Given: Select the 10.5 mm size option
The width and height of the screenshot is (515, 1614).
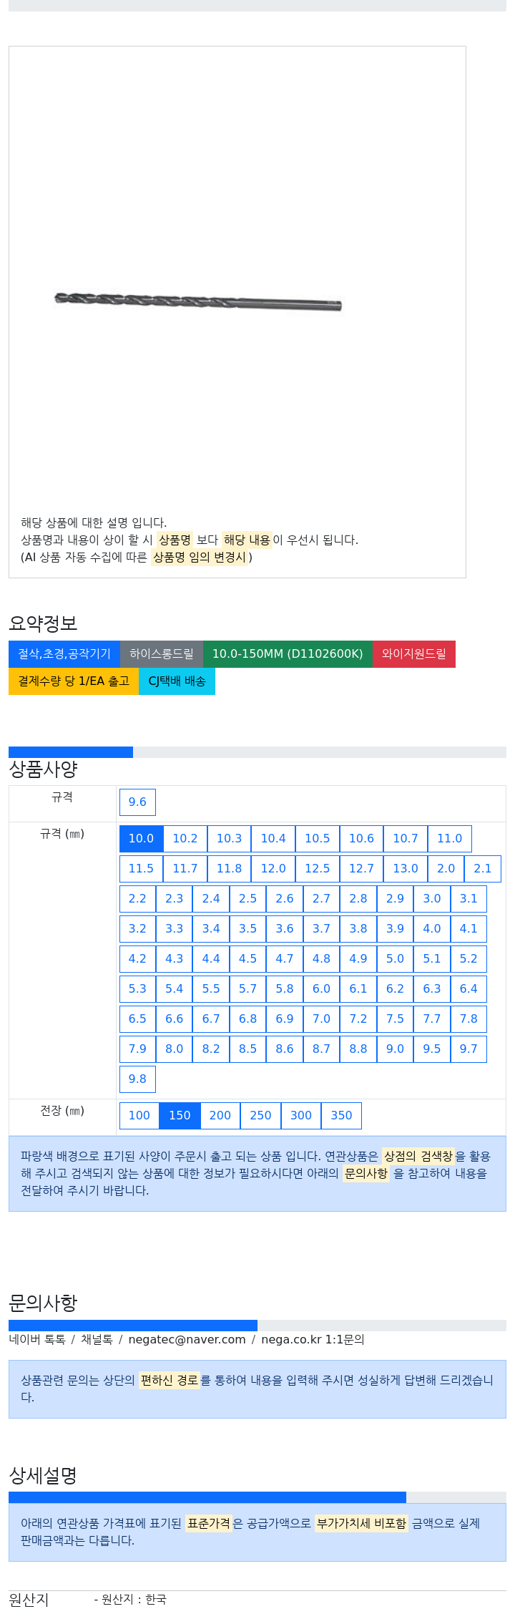Looking at the screenshot, I should (x=318, y=838).
